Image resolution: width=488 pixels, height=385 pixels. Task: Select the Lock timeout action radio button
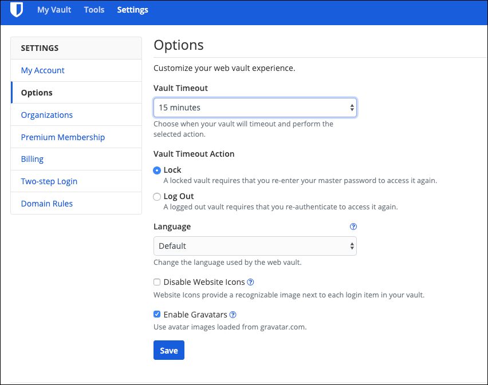coord(157,170)
